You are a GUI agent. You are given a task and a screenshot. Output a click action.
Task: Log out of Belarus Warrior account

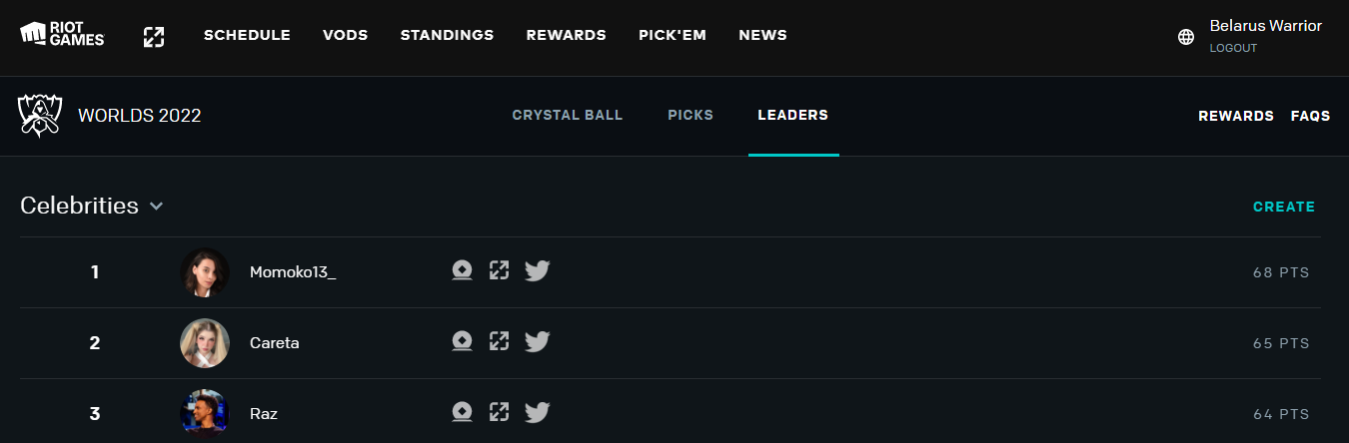[x=1233, y=48]
